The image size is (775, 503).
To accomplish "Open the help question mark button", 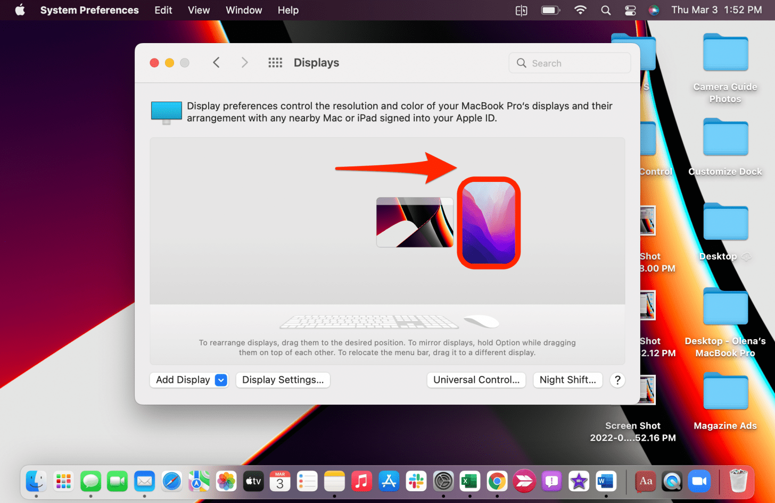I will [x=617, y=380].
